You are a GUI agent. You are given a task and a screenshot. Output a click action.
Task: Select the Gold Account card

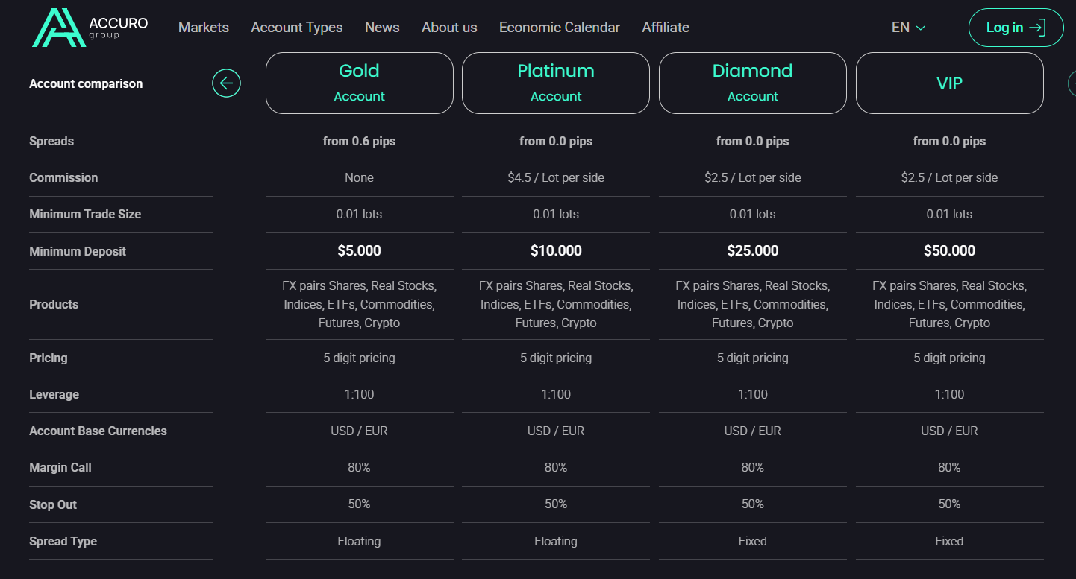360,83
